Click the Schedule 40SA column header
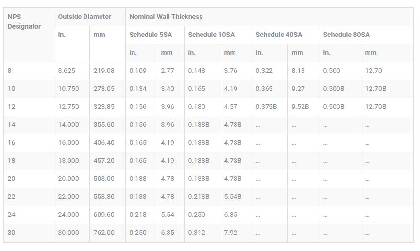 pyautogui.click(x=279, y=35)
